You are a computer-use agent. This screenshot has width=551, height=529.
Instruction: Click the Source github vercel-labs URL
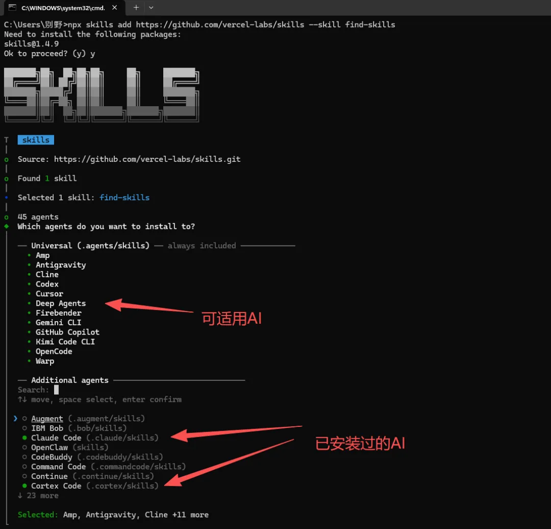click(147, 159)
